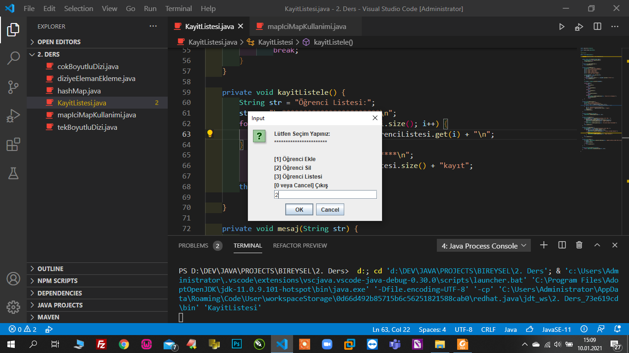Click the lightbulb quick fix icon
629x353 pixels.
[x=210, y=134]
